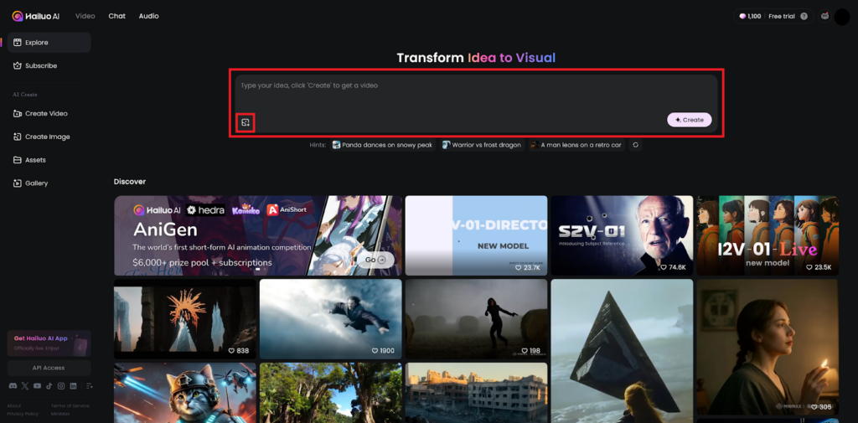Image resolution: width=858 pixels, height=423 pixels.
Task: Open the About link
Action: (13, 406)
